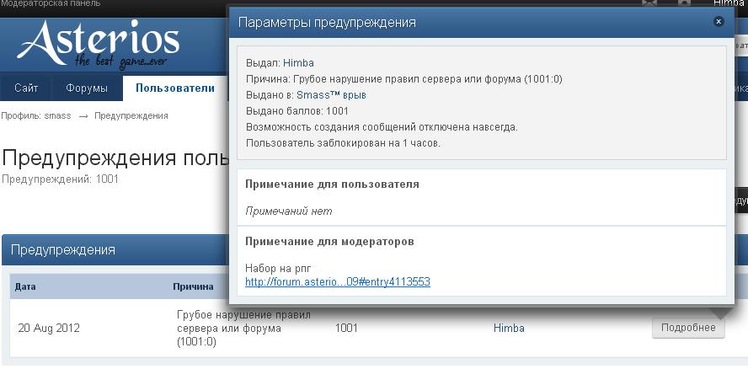Click the Предупреждений: 1001 counter text
This screenshot has width=748, height=369.
tap(60, 179)
